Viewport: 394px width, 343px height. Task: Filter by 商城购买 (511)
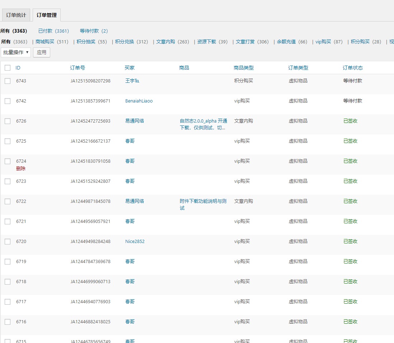point(52,42)
